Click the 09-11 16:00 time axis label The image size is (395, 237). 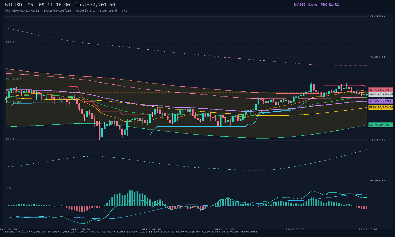point(368,229)
